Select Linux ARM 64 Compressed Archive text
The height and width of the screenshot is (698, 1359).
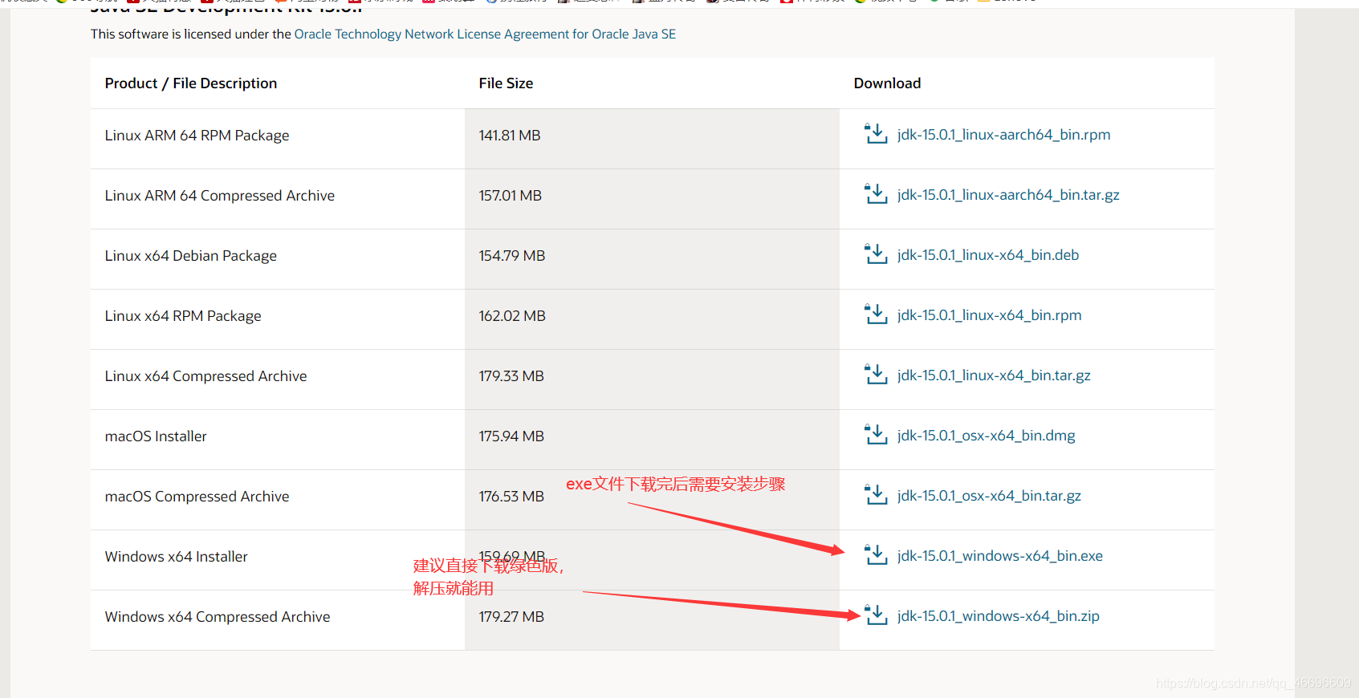219,196
